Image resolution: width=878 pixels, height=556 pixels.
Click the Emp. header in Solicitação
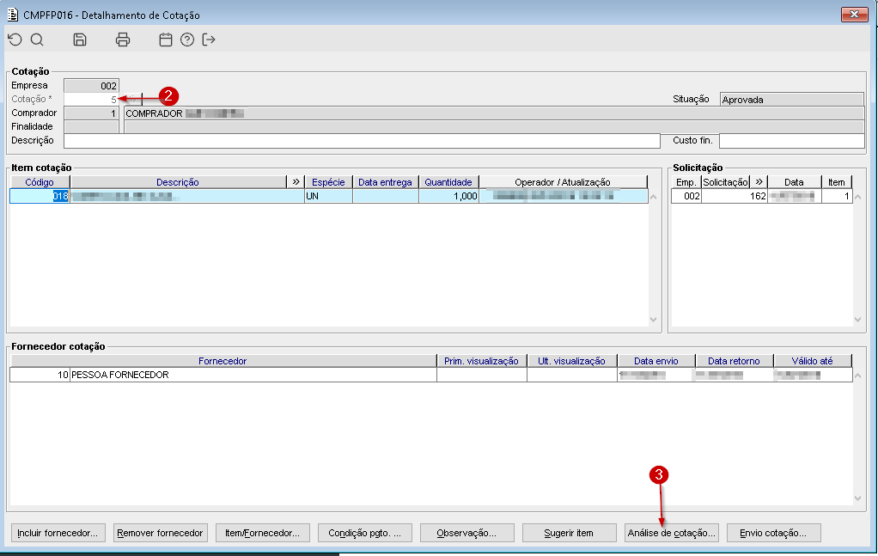(x=686, y=182)
